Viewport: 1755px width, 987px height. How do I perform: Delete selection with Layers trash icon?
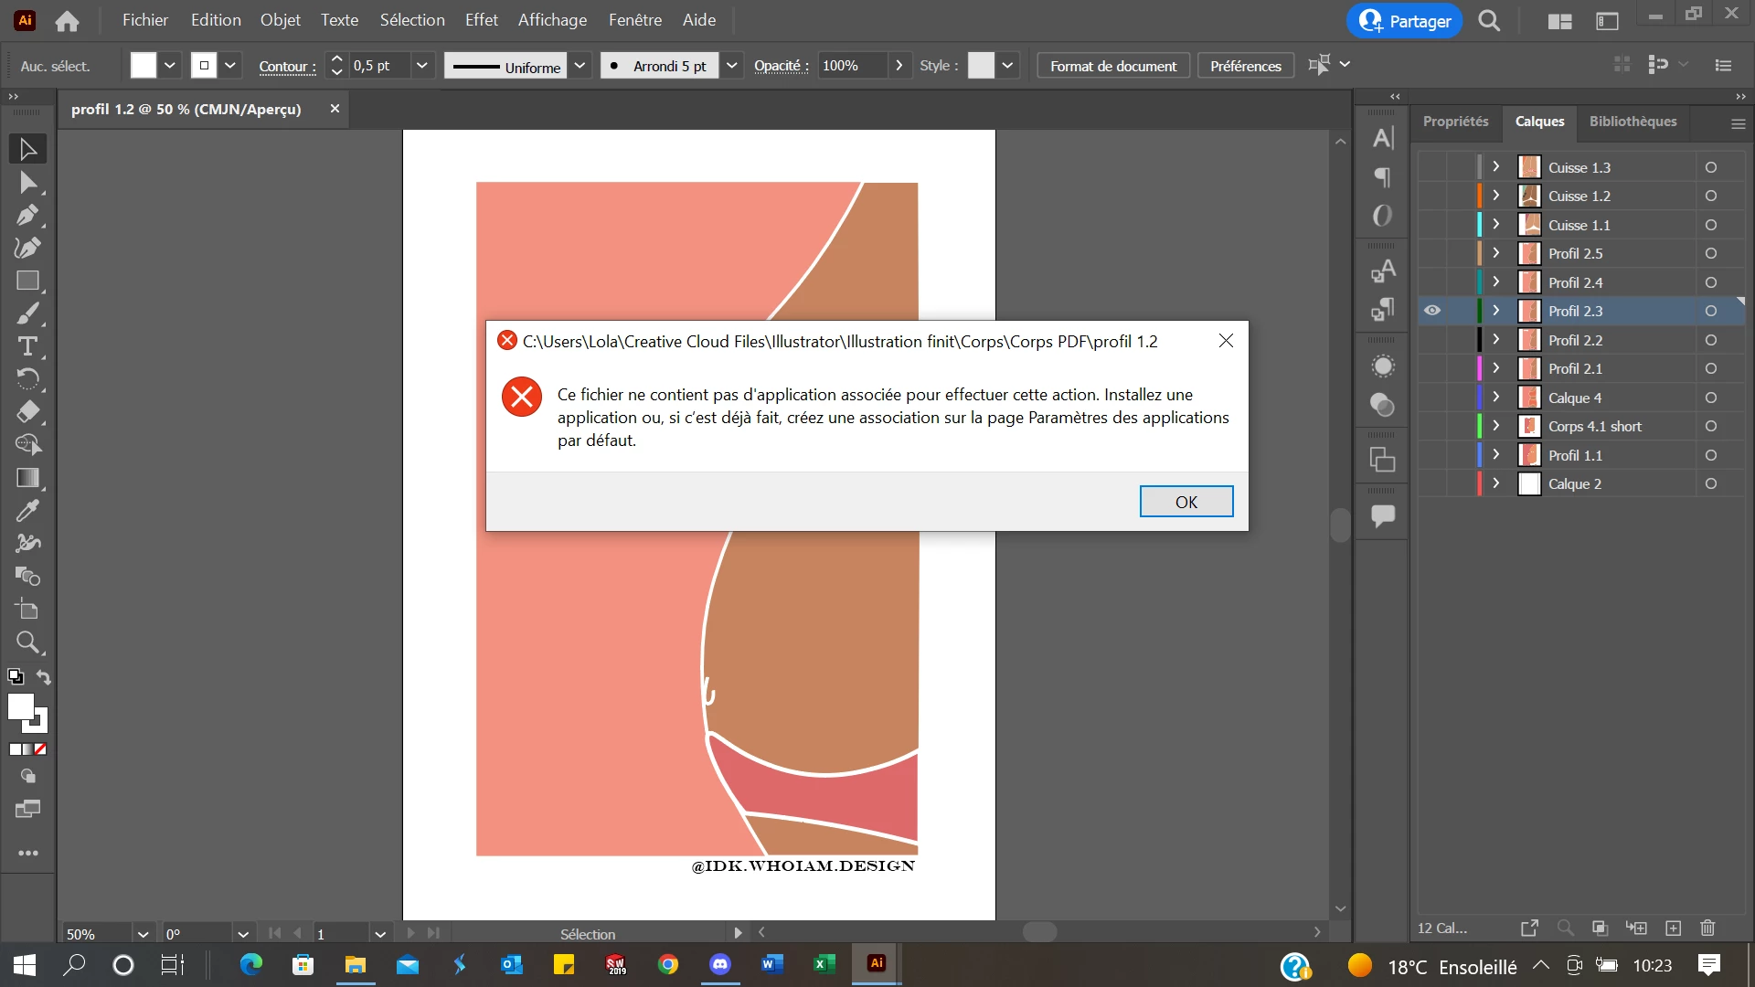pos(1707,928)
